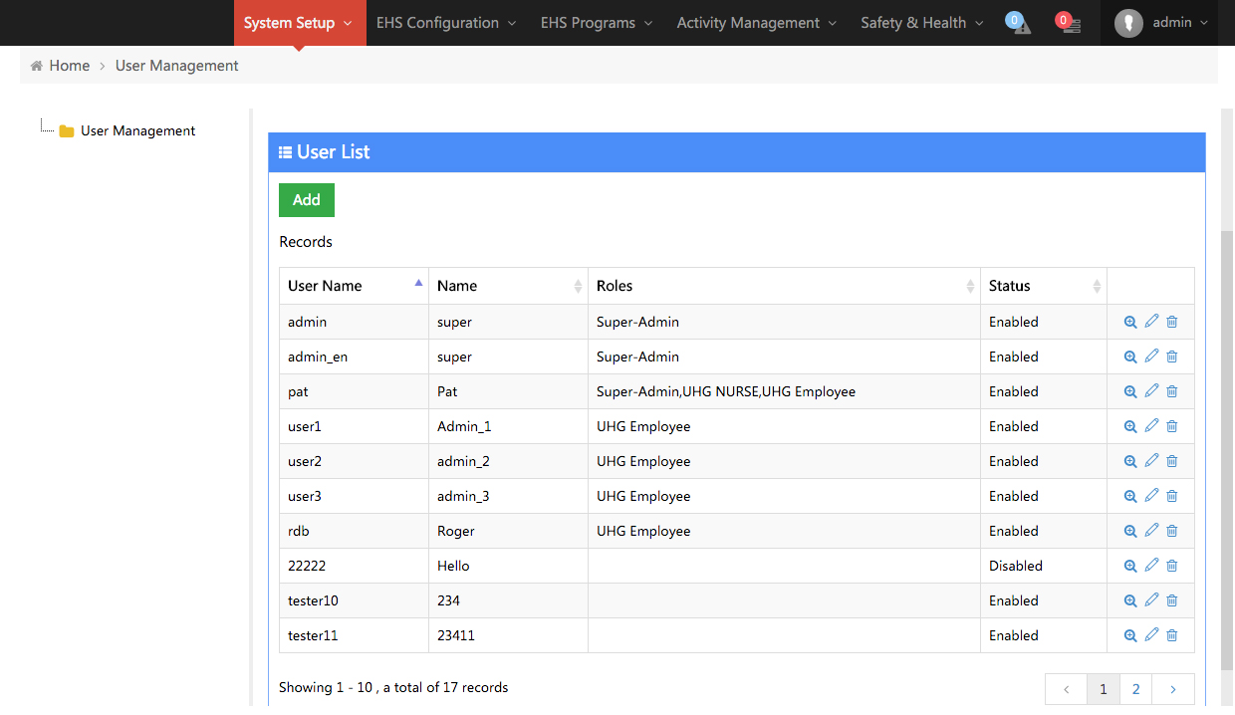Expand the Safety & Health menu
Image resolution: width=1235 pixels, height=715 pixels.
tap(921, 23)
